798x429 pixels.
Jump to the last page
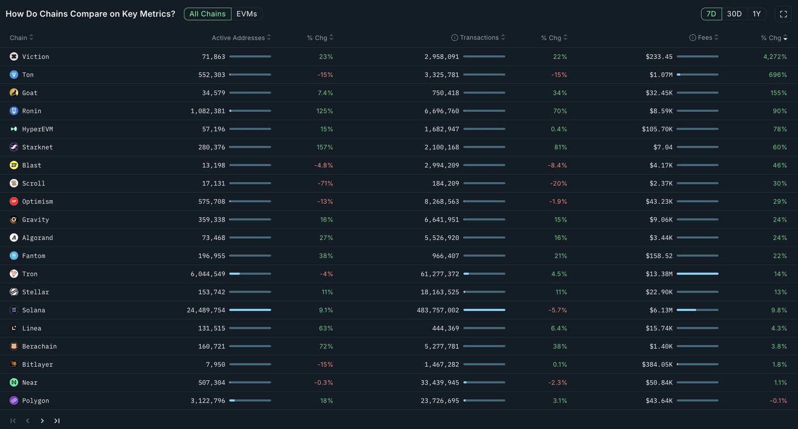57,421
